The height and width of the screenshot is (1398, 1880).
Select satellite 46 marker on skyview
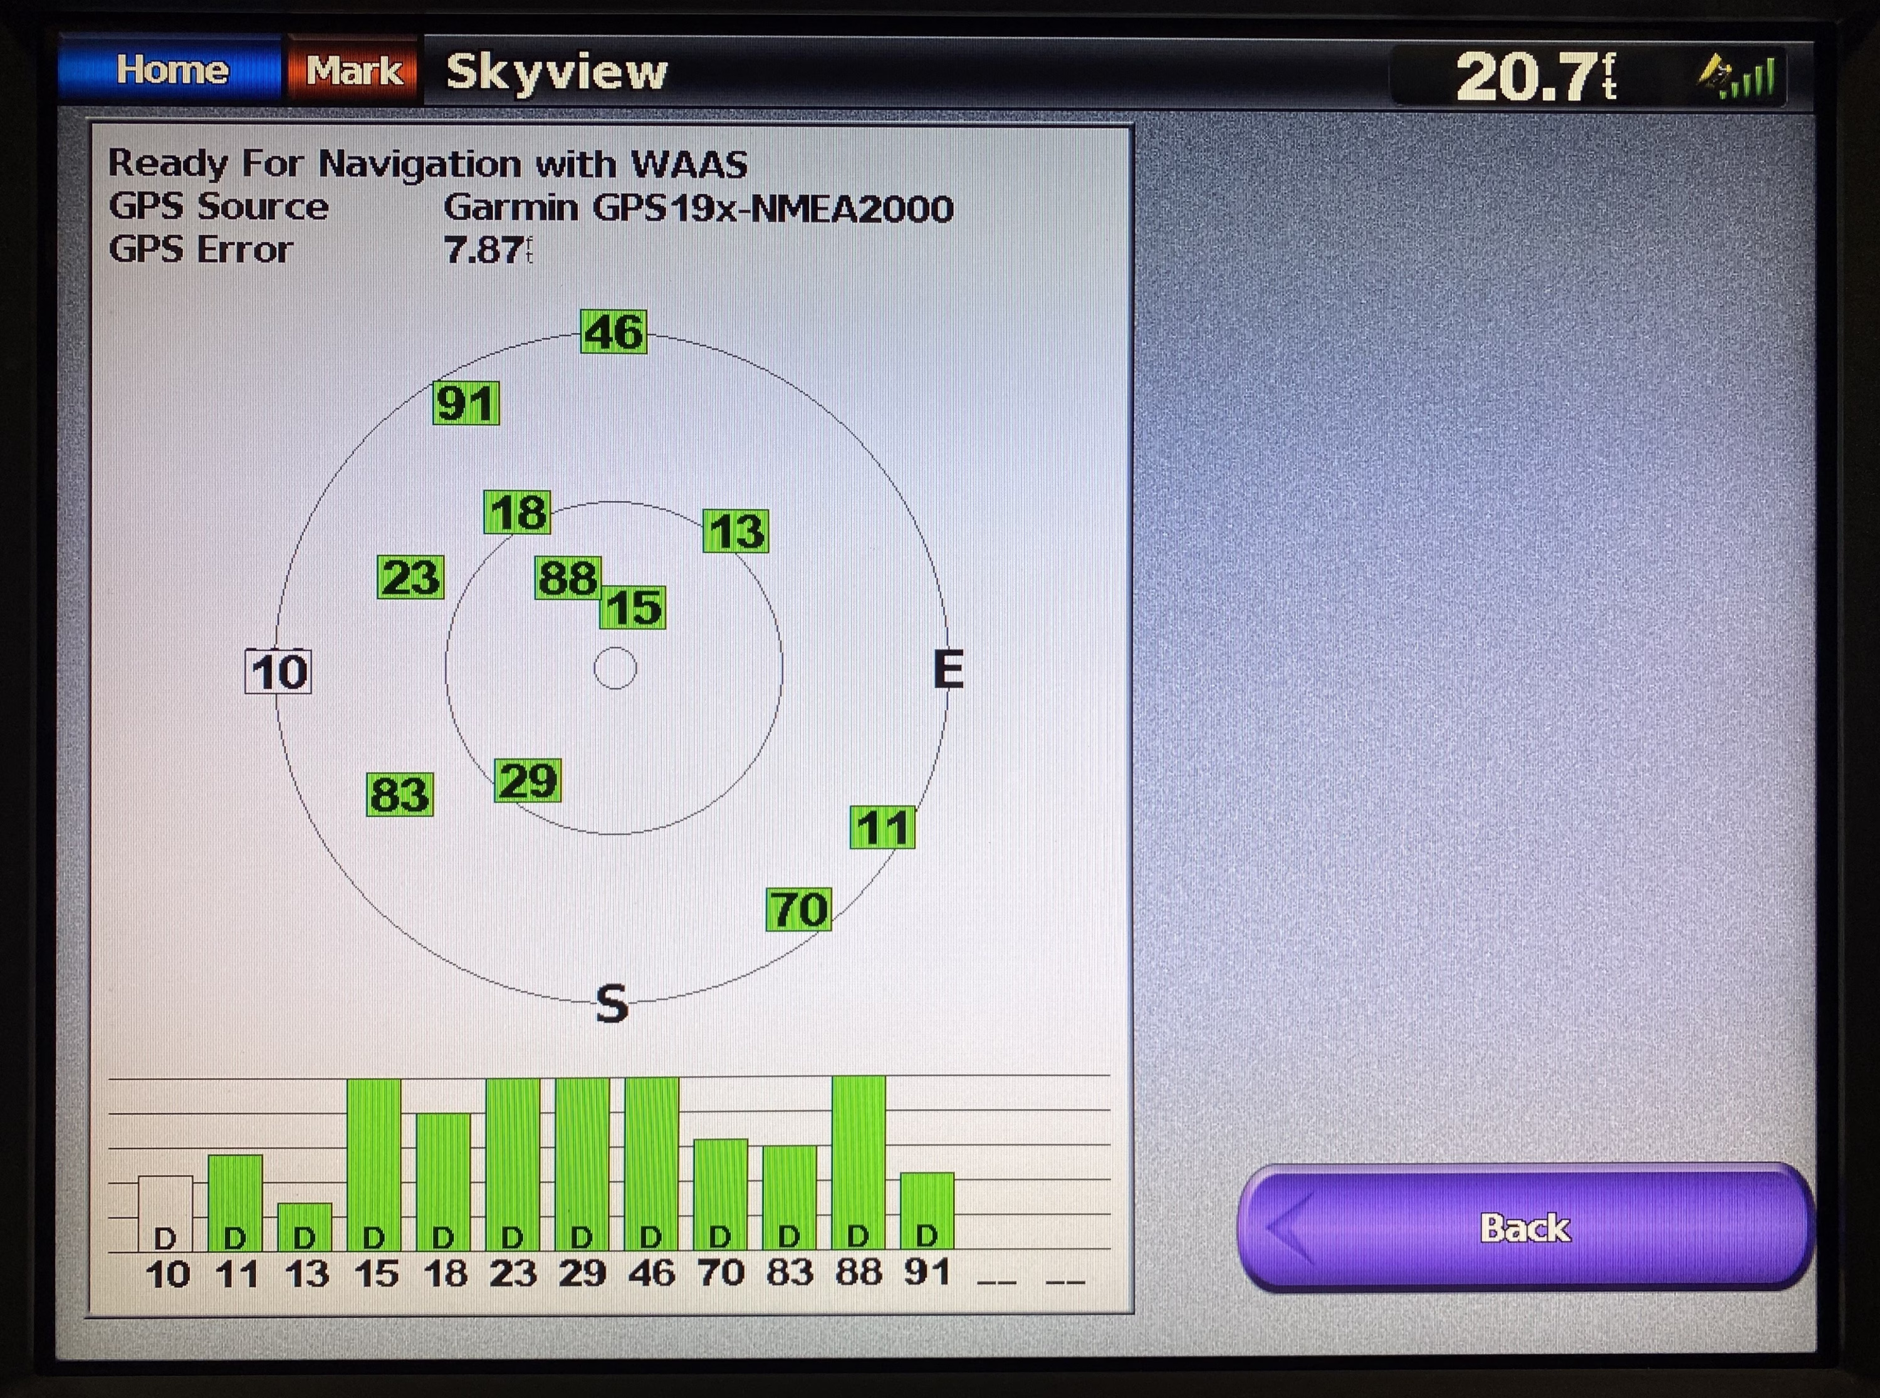(614, 332)
